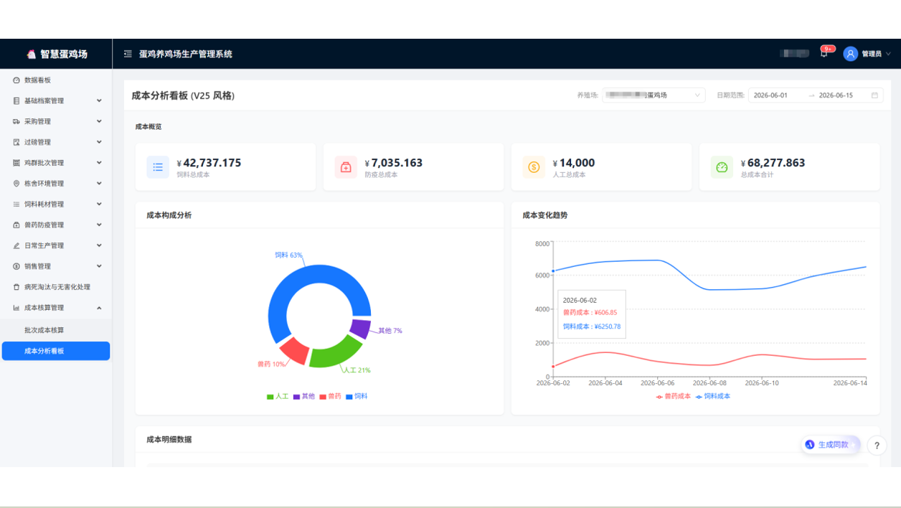Toggle 饲料成本 line in trend legend
This screenshot has height=508, width=901.
click(713, 396)
